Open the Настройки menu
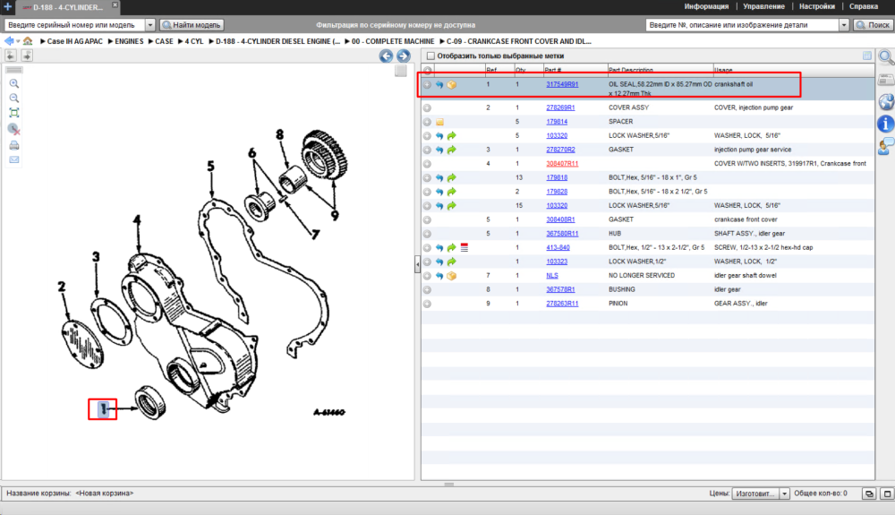 tap(817, 6)
